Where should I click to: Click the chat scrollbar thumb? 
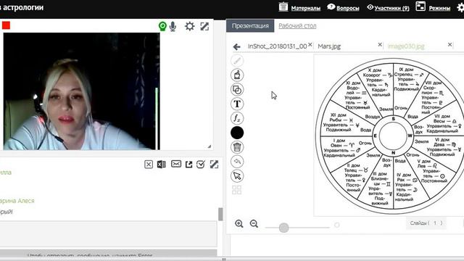tap(220, 214)
